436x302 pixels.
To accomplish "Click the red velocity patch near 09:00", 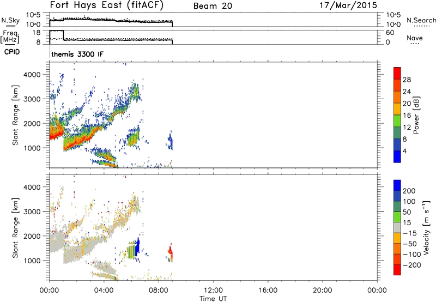I will tap(171, 253).
